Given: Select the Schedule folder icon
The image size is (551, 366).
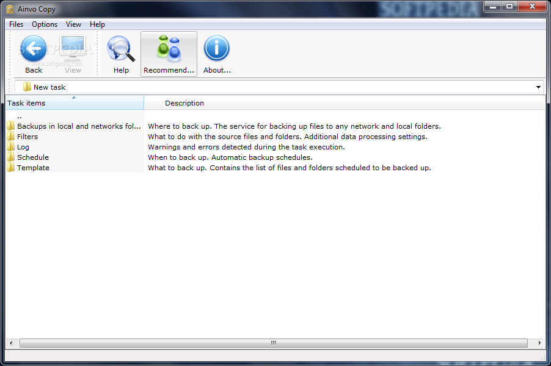Looking at the screenshot, I should pos(11,157).
